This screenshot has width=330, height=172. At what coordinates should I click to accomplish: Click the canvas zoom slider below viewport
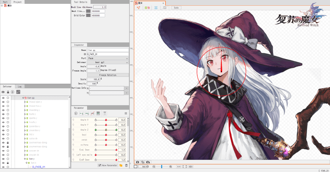pos(162,167)
